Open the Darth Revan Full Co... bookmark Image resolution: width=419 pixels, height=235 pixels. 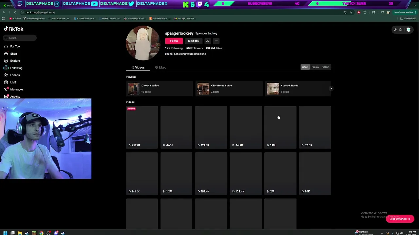click(x=160, y=18)
